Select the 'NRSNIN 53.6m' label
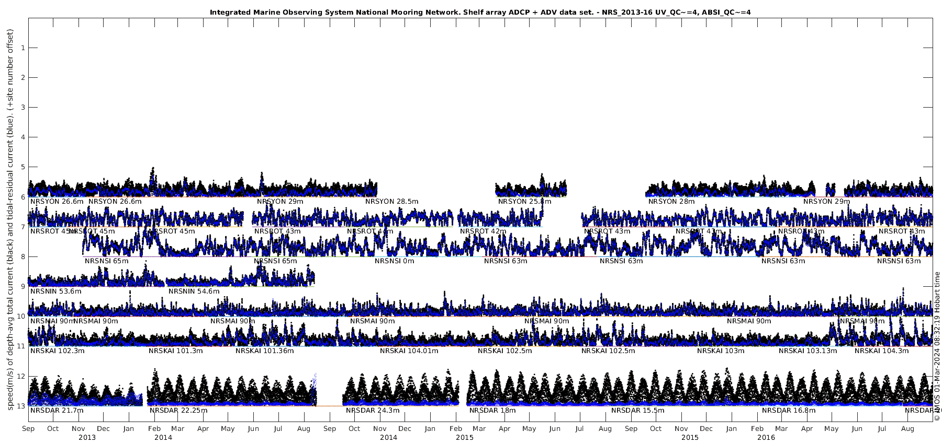942x444 pixels. coord(56,291)
